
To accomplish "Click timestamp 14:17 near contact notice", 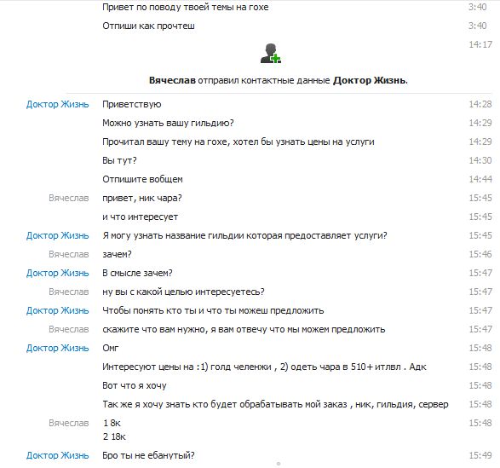I will [480, 44].
